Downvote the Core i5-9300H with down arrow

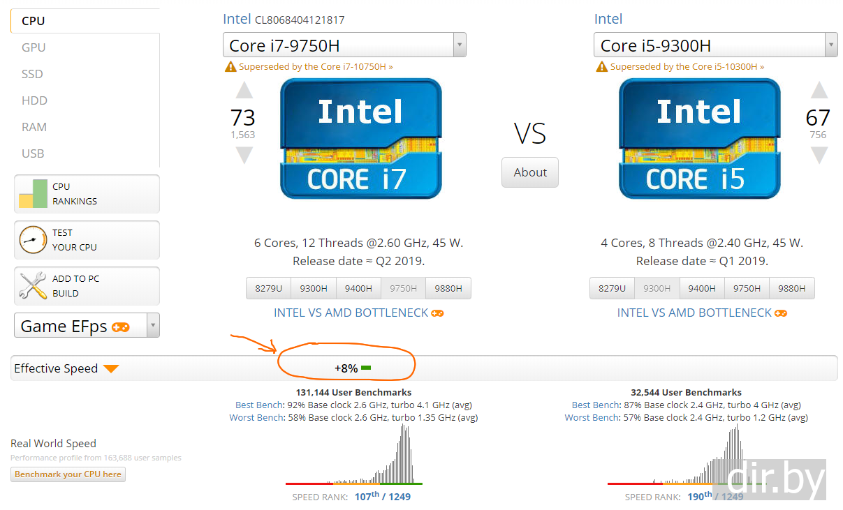[819, 155]
